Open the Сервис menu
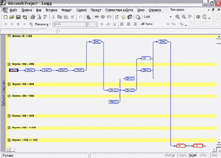 pos(82,10)
